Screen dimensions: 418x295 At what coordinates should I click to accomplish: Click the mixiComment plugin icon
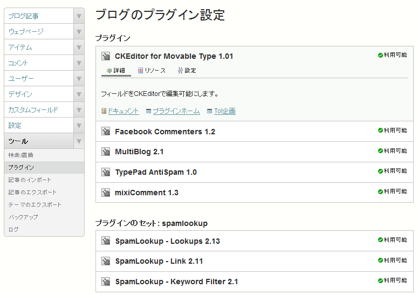click(x=106, y=193)
